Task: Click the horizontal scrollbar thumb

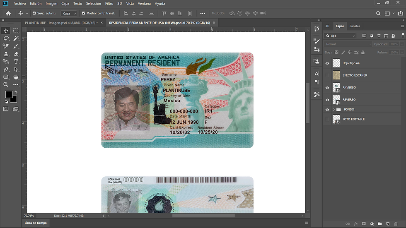Action: pos(203,216)
